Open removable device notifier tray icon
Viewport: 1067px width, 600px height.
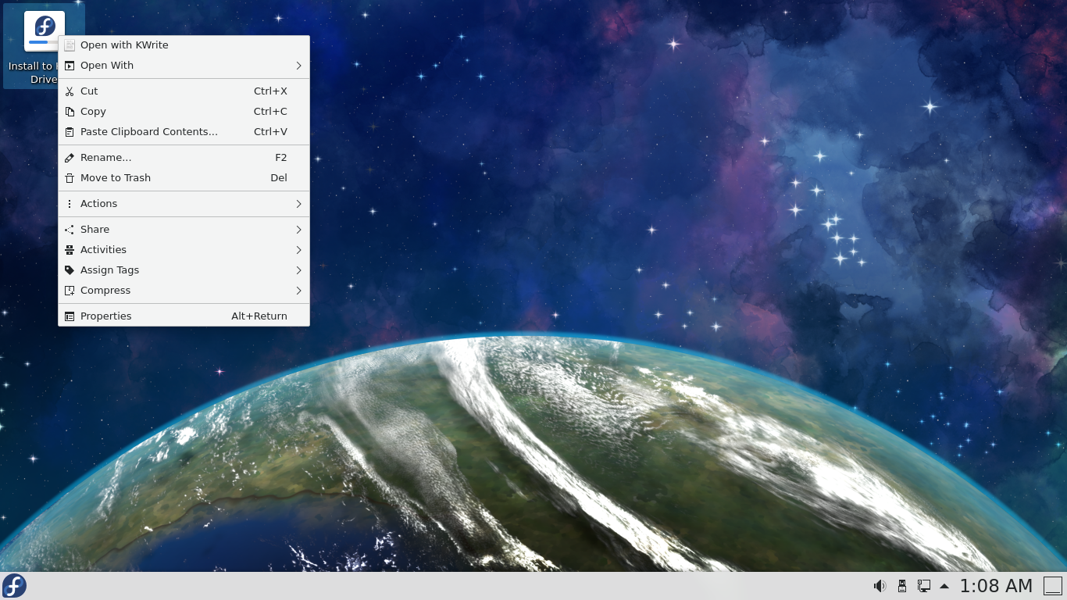[901, 586]
